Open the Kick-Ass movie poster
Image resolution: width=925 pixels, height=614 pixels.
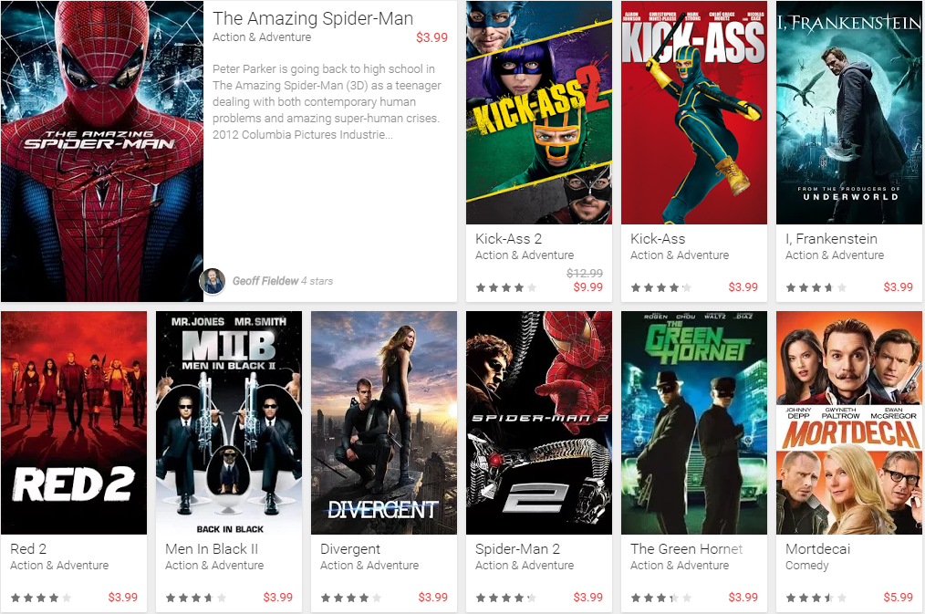coord(694,112)
